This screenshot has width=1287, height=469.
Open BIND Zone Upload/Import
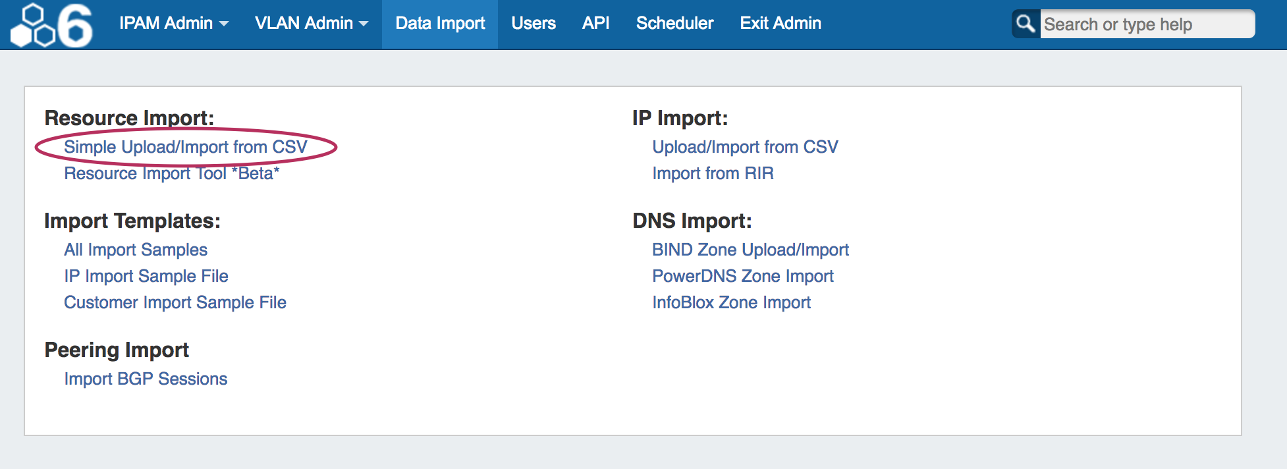[750, 250]
